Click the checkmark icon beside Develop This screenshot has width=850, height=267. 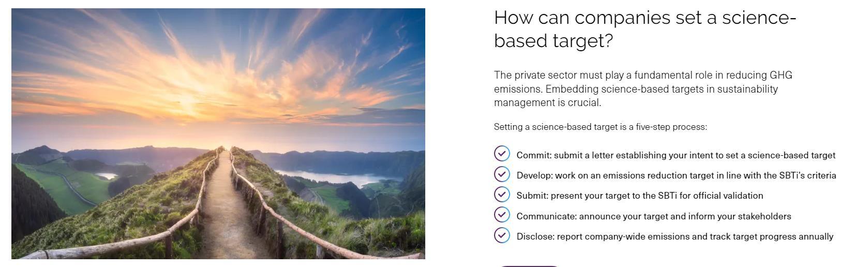502,174
